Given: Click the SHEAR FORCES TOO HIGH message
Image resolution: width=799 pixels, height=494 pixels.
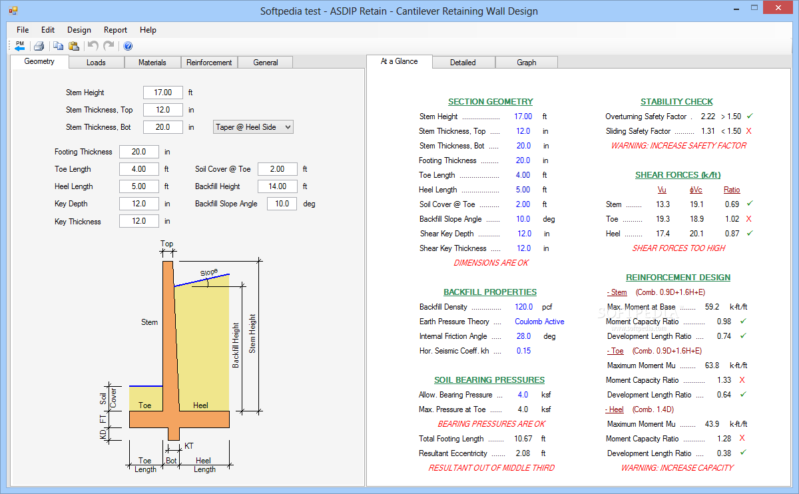Looking at the screenshot, I should click(x=678, y=248).
